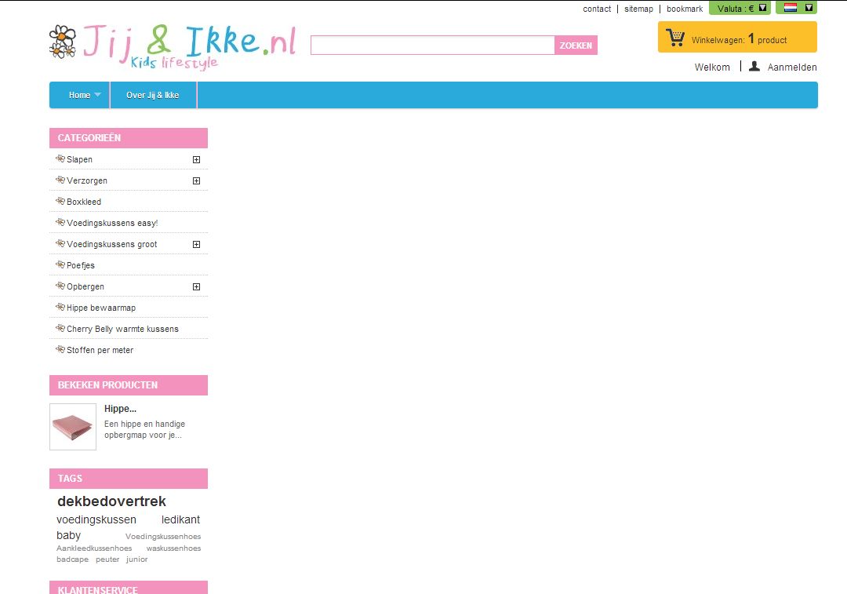Expand the Opbergen category
This screenshot has width=847, height=594.
coord(197,286)
